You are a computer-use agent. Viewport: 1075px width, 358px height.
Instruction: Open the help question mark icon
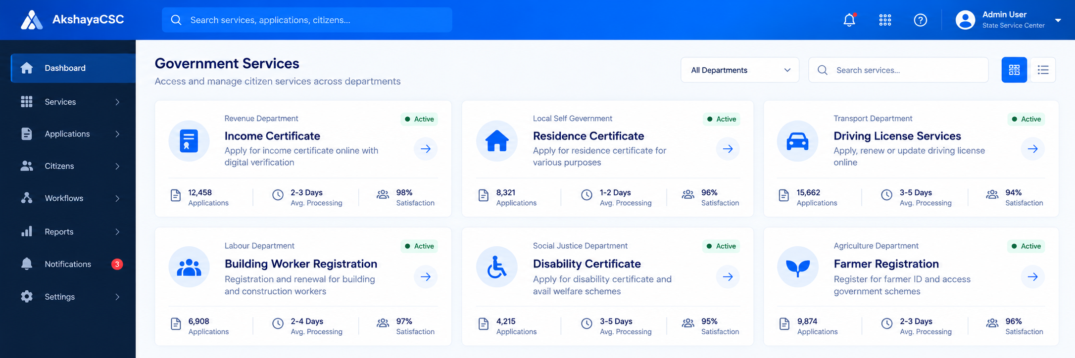tap(920, 20)
